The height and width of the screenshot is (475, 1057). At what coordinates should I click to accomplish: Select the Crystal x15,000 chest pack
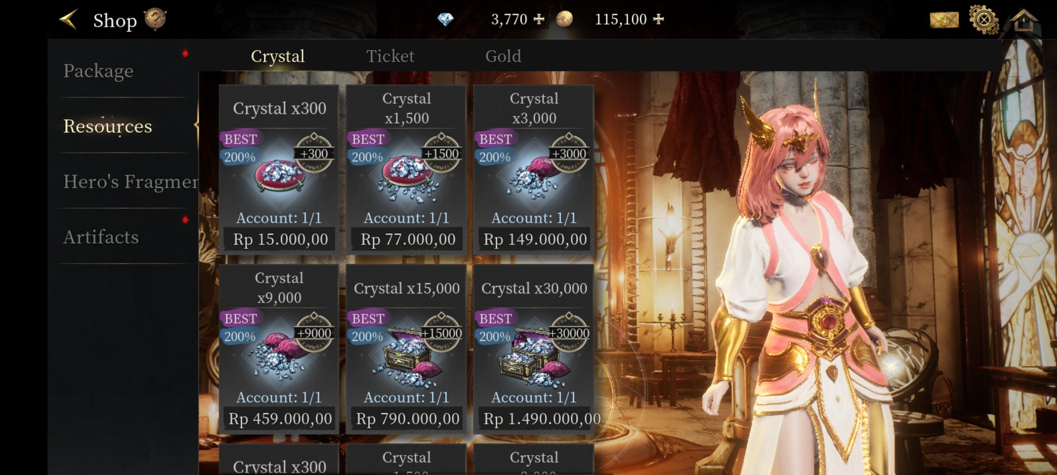[406, 349]
